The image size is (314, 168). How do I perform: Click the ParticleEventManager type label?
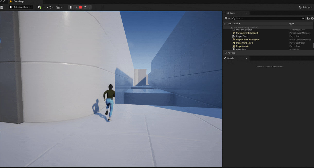tap(300, 33)
